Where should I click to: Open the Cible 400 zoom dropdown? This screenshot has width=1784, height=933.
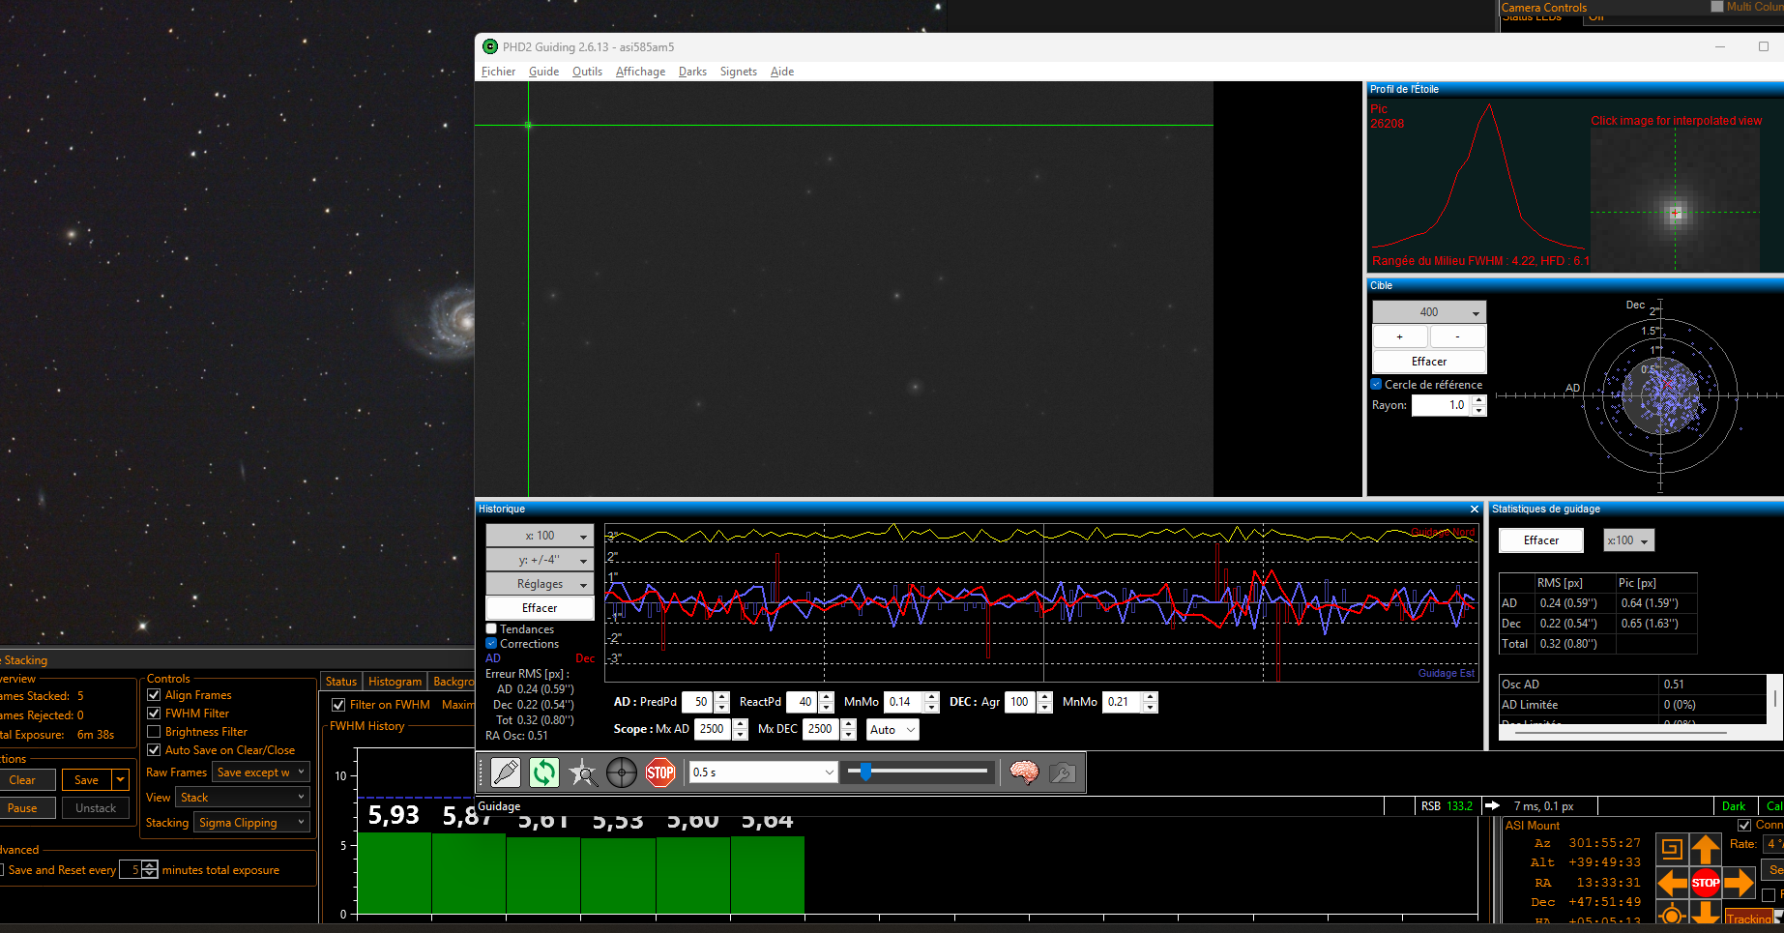[x=1429, y=312]
